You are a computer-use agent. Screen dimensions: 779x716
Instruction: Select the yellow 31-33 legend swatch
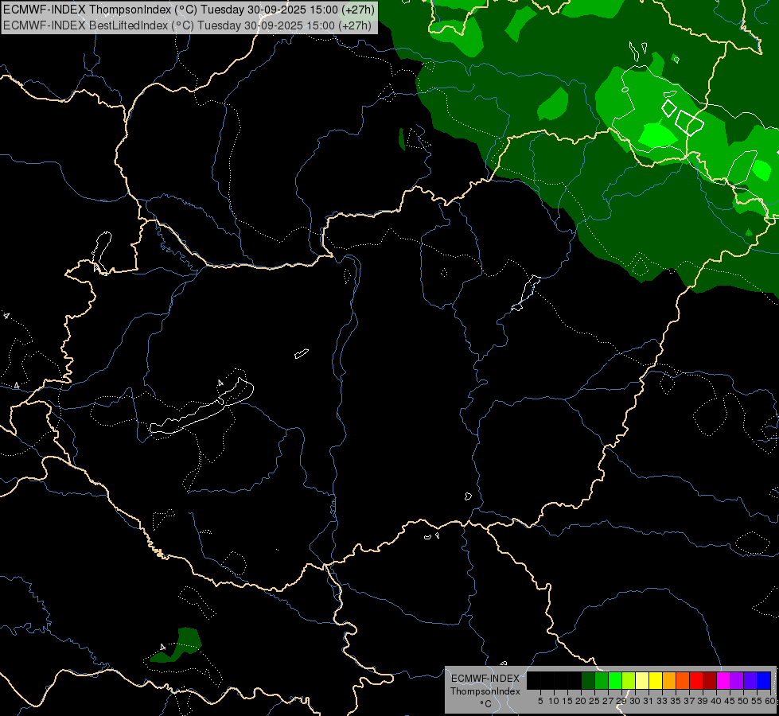pyautogui.click(x=656, y=680)
